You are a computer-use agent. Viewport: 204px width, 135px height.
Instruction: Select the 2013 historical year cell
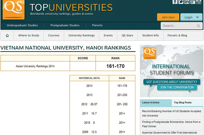click(x=89, y=95)
